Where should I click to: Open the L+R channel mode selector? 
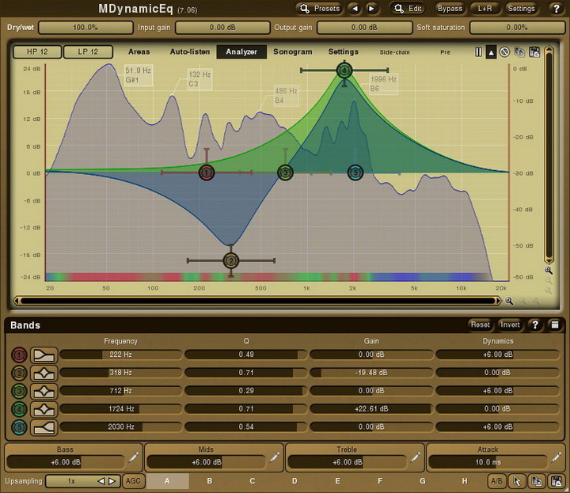coord(484,9)
